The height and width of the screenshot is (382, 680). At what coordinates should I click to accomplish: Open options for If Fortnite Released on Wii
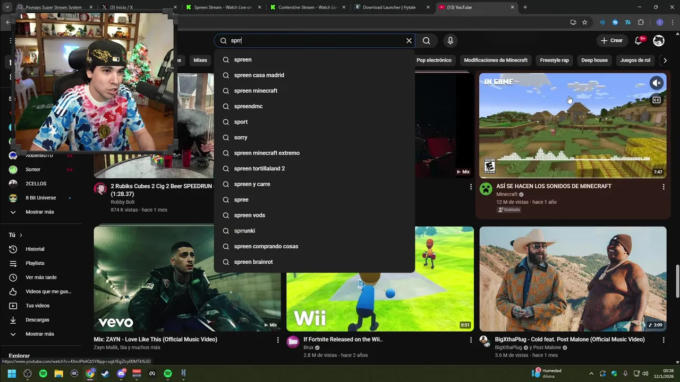click(470, 340)
